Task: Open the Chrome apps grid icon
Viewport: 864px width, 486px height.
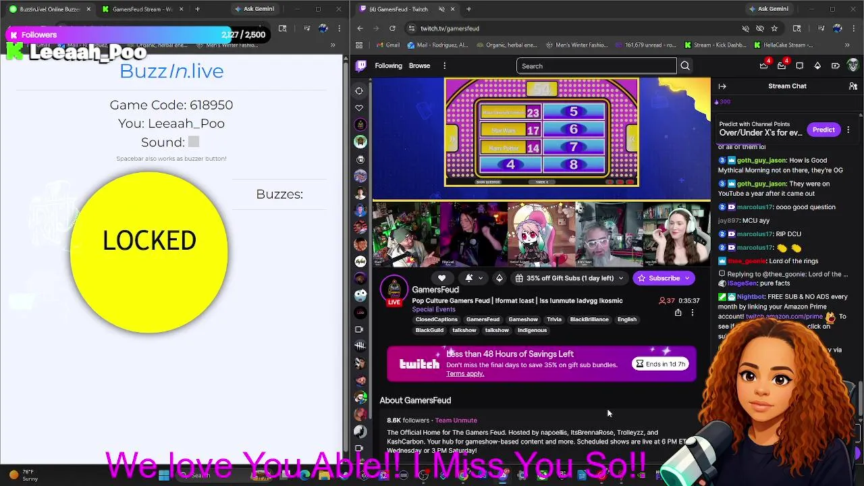Action: click(x=359, y=45)
